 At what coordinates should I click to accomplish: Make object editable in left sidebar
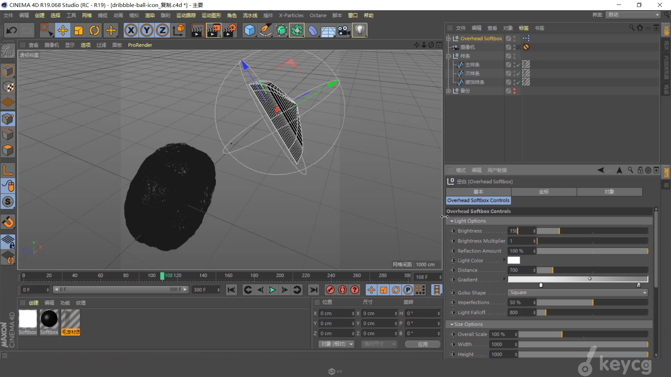click(x=8, y=52)
